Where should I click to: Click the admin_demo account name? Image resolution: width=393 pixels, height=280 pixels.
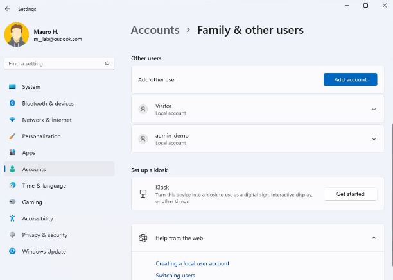pyautogui.click(x=172, y=136)
